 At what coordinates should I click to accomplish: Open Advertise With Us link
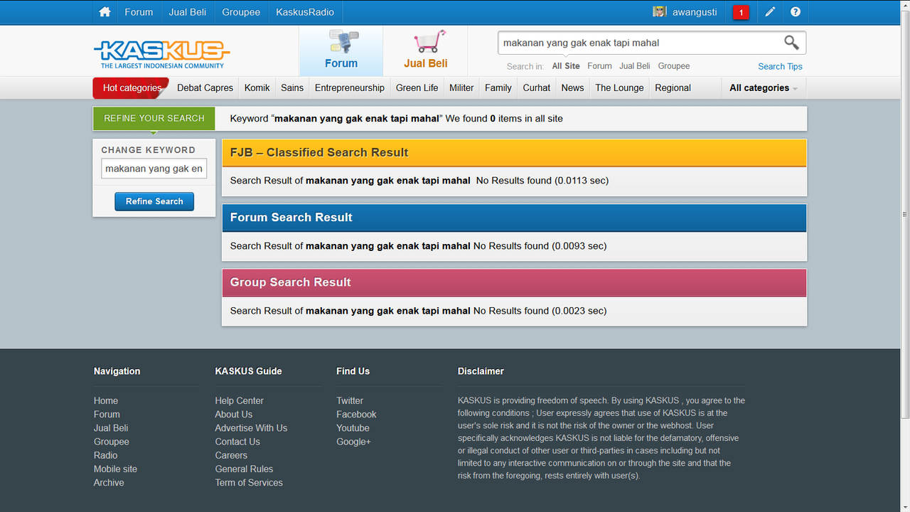(x=252, y=428)
